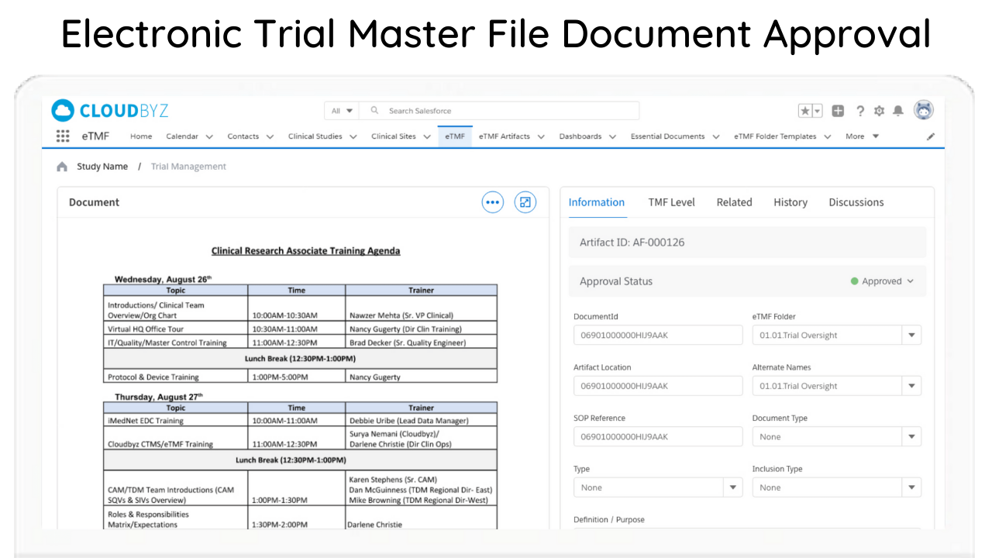Click the search magnifier icon
This screenshot has width=992, height=558.
pyautogui.click(x=375, y=111)
